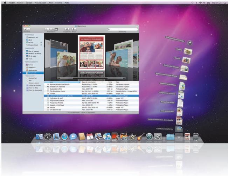This screenshot has height=176, width=228.
Task: Open the Fichier menu
Action: pos(20,2)
